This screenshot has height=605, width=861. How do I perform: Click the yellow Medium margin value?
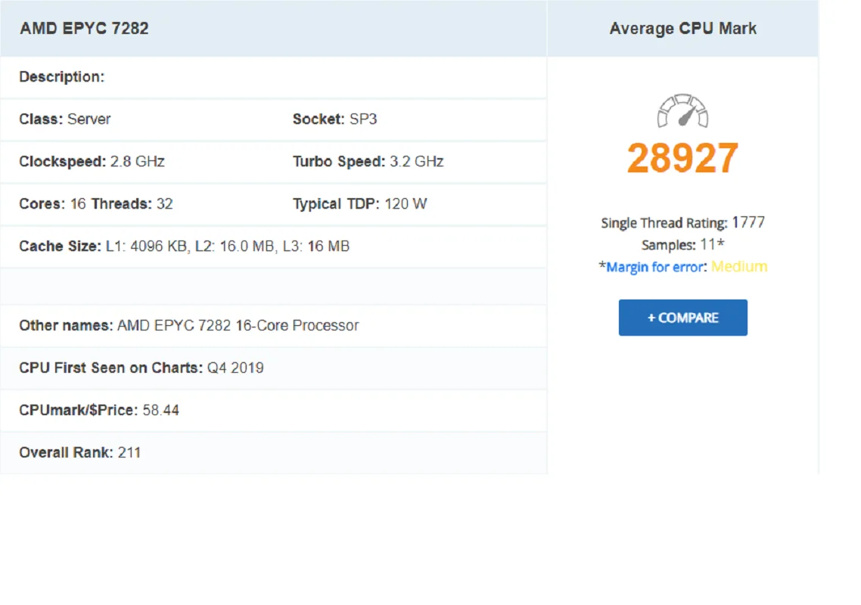pos(739,267)
